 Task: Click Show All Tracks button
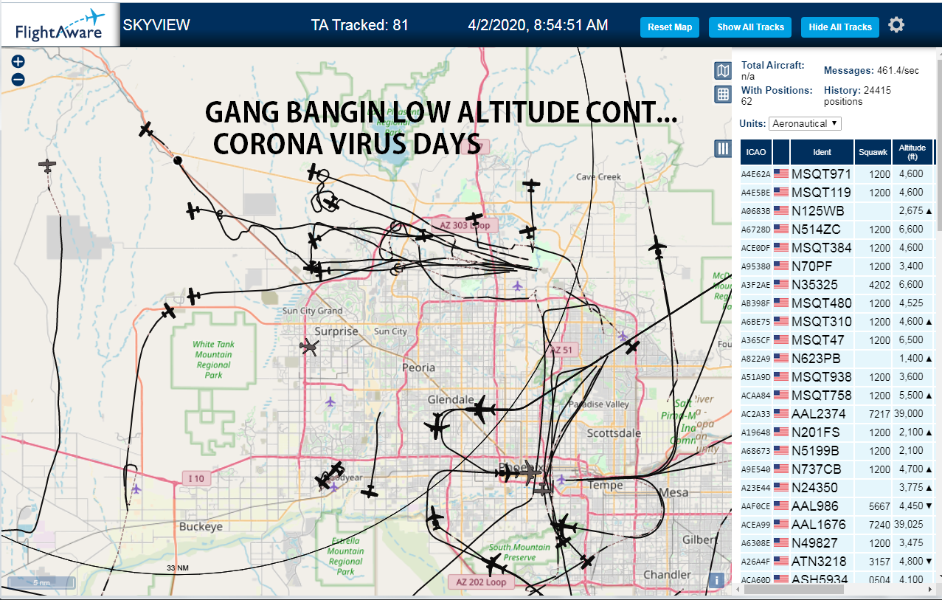(750, 27)
